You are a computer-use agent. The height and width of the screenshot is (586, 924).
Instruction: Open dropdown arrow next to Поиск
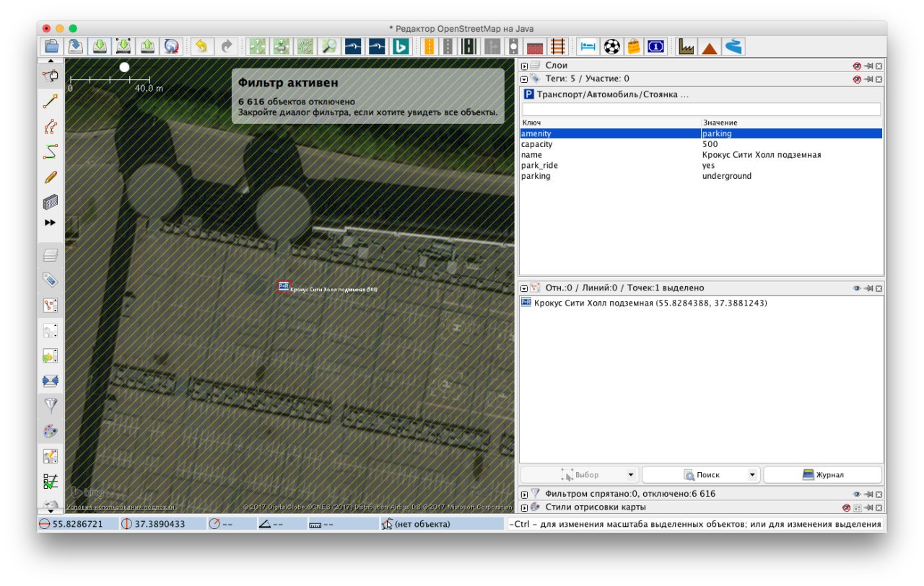[x=753, y=475]
